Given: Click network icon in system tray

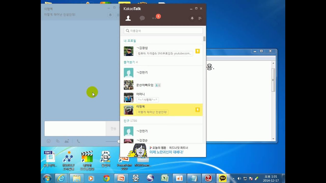Looking at the screenshot, I should (x=245, y=178).
